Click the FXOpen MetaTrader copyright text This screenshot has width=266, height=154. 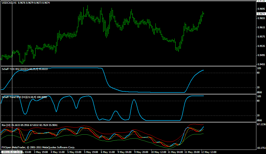(x=38, y=147)
